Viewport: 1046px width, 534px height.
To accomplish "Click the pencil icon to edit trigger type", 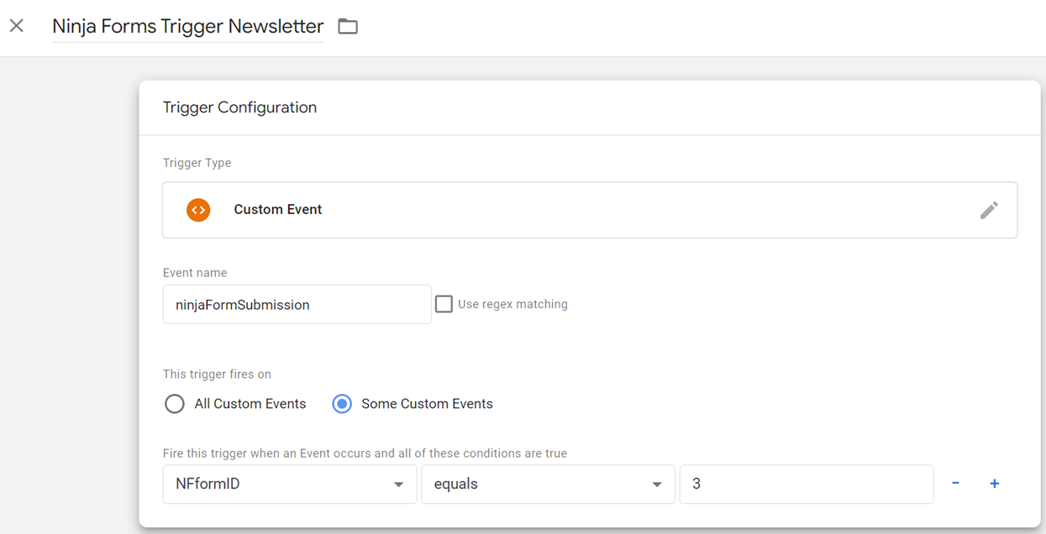I will [x=989, y=210].
